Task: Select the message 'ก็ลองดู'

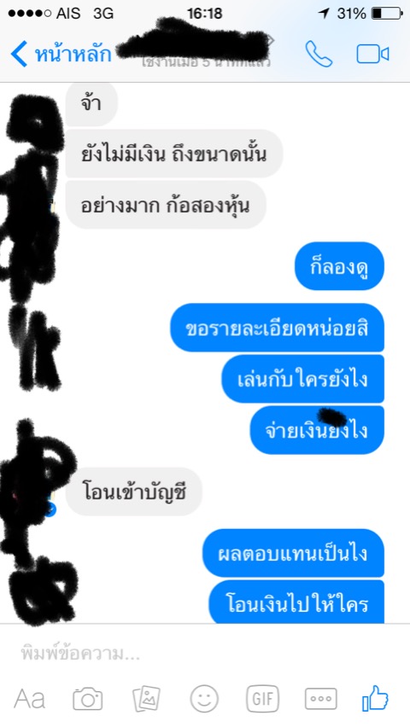Action: pyautogui.click(x=339, y=266)
